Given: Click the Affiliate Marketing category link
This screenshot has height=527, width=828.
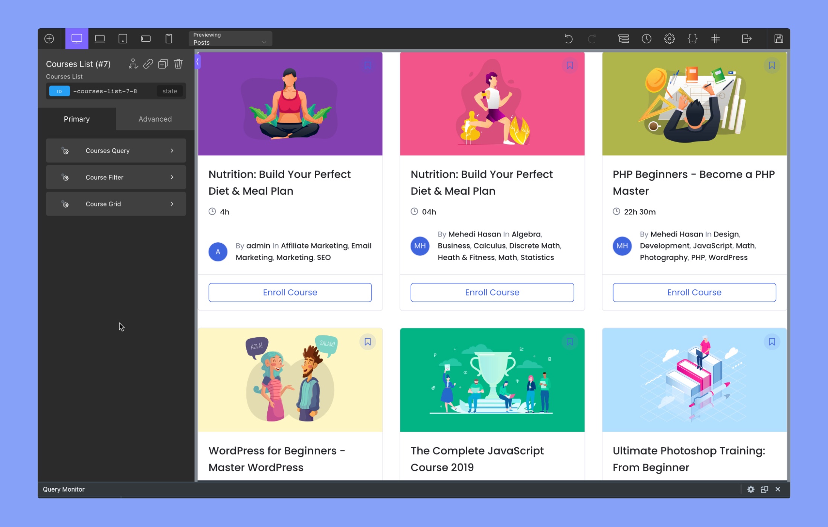Looking at the screenshot, I should click(x=314, y=246).
